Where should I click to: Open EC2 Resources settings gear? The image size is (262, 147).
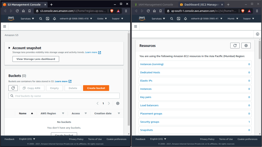(246, 45)
